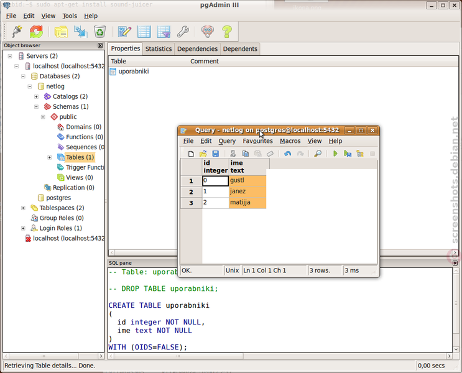Collapse the netlog database node
The width and height of the screenshot is (462, 373).
coord(30,86)
